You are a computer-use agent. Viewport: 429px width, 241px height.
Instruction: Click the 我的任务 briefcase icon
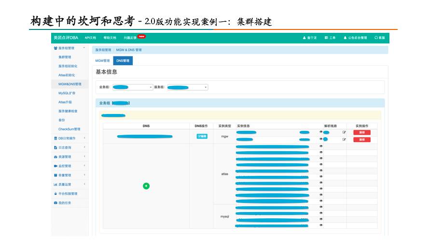click(55, 203)
